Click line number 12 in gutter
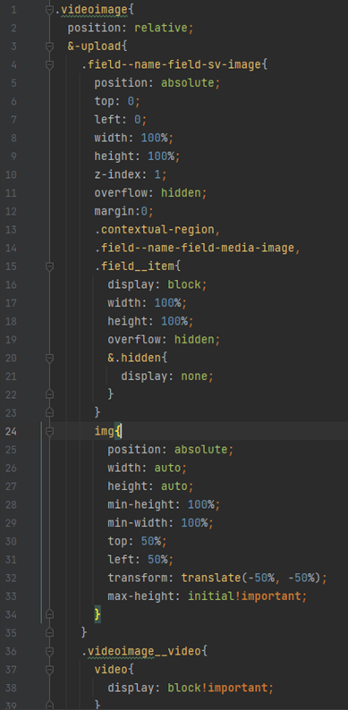The height and width of the screenshot is (710, 348). pyautogui.click(x=11, y=211)
